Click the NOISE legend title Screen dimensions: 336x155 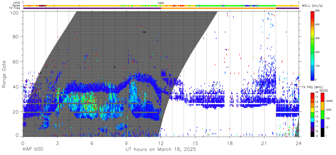[324, 90]
